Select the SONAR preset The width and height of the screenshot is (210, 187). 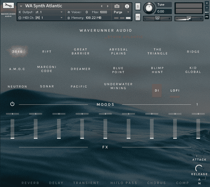pos(47,87)
